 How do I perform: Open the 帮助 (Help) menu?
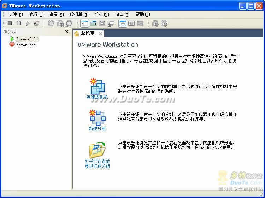point(142,14)
